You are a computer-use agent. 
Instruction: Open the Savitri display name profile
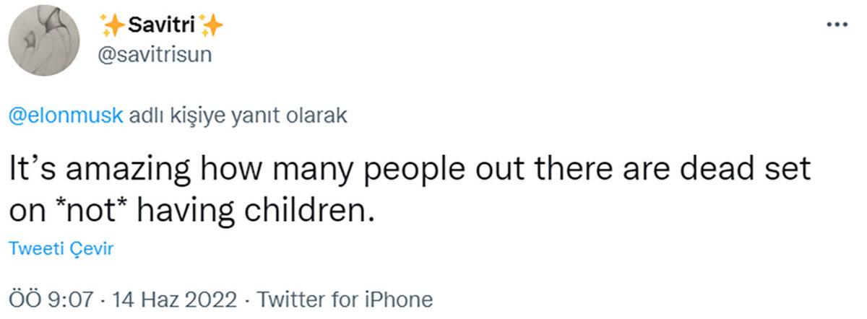[163, 25]
